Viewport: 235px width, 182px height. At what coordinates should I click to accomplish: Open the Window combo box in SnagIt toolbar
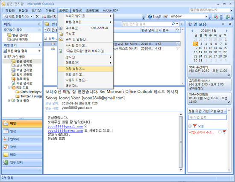[206, 16]
